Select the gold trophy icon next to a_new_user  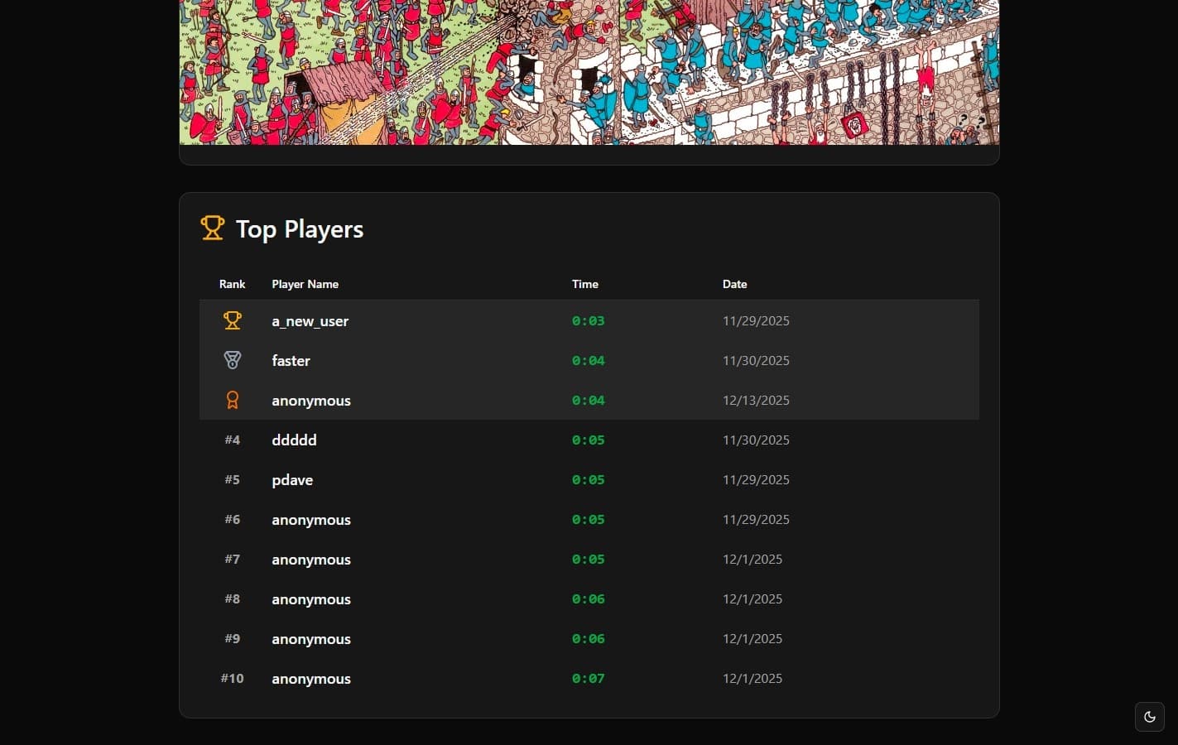tap(232, 320)
